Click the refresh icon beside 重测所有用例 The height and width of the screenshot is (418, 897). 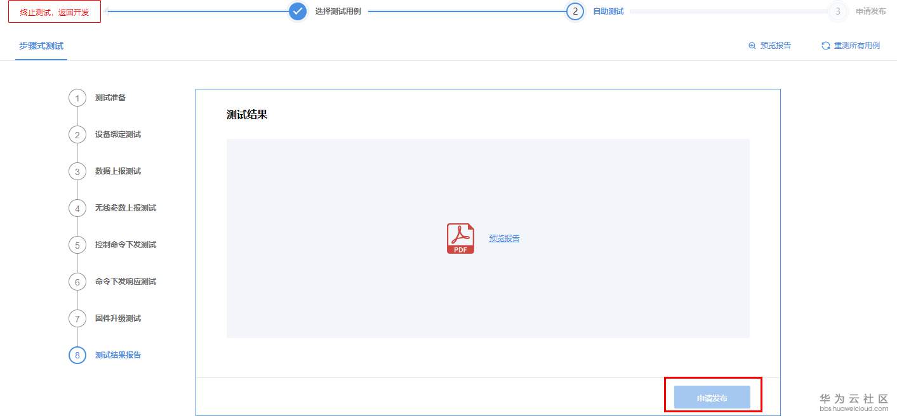click(x=825, y=46)
